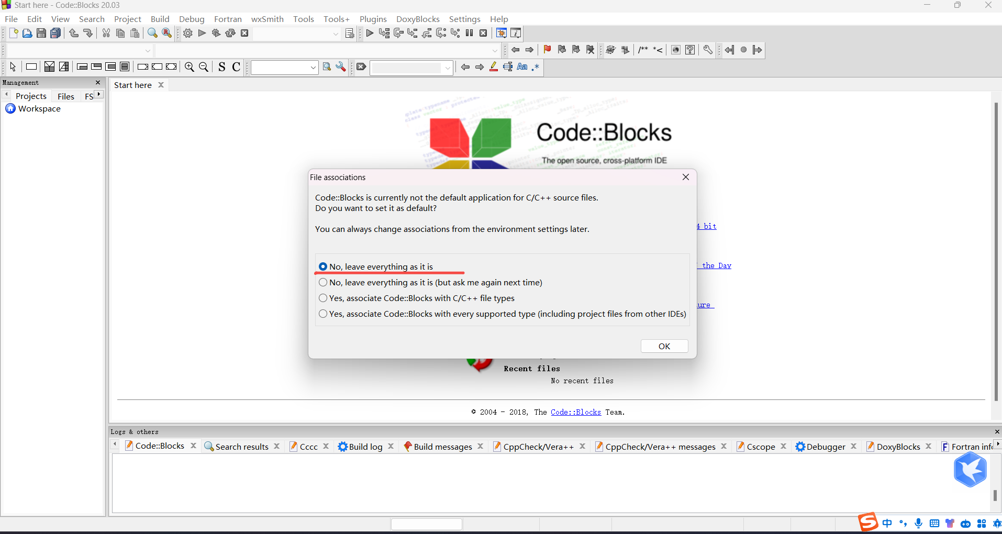
Task: Click the Zoom out icon in wxSmith toolbar
Action: coord(204,67)
